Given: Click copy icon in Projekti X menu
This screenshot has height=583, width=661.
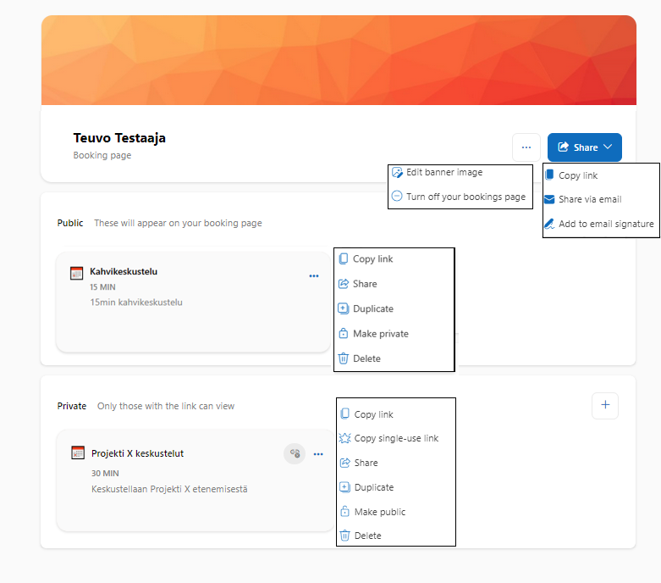Looking at the screenshot, I should coord(344,414).
